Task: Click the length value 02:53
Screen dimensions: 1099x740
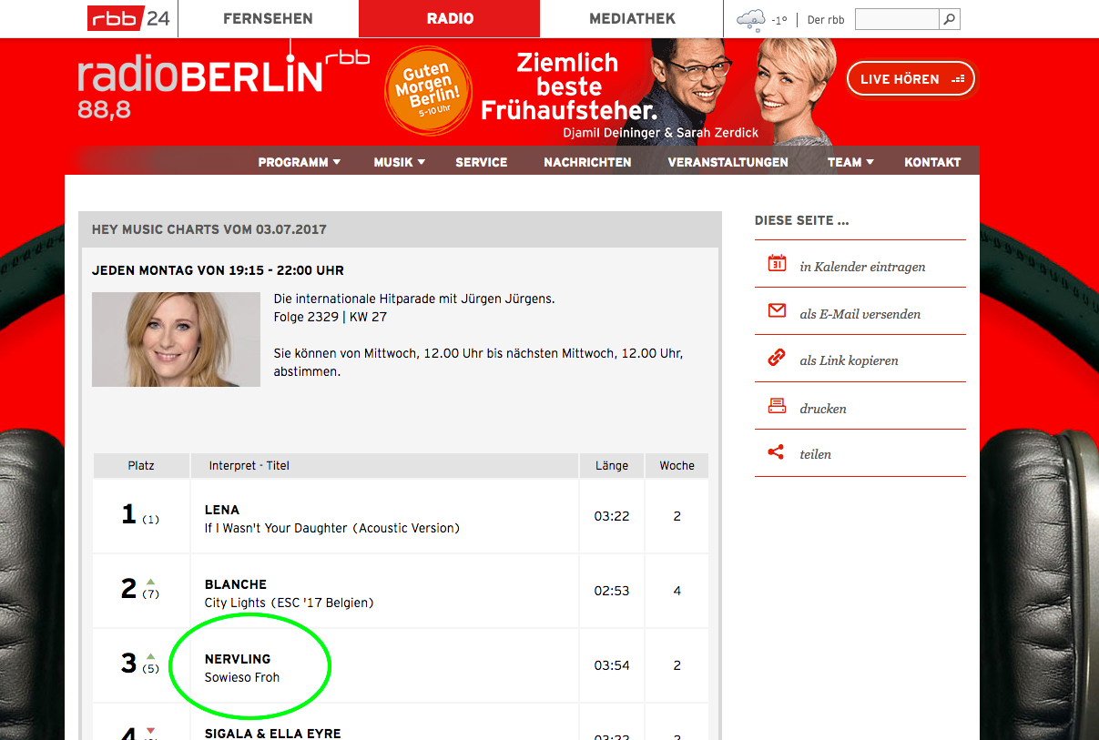Action: coord(612,591)
